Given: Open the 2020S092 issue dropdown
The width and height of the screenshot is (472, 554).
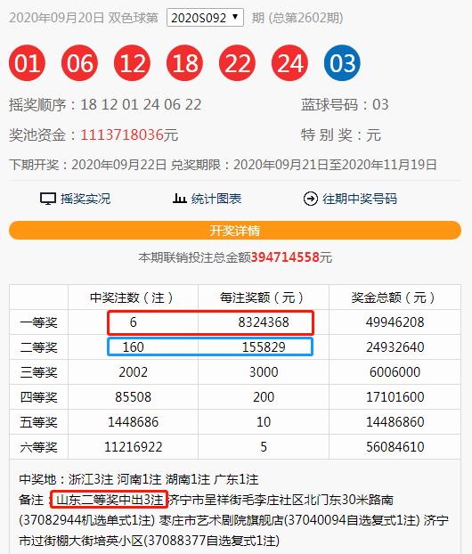Looking at the screenshot, I should (205, 17).
